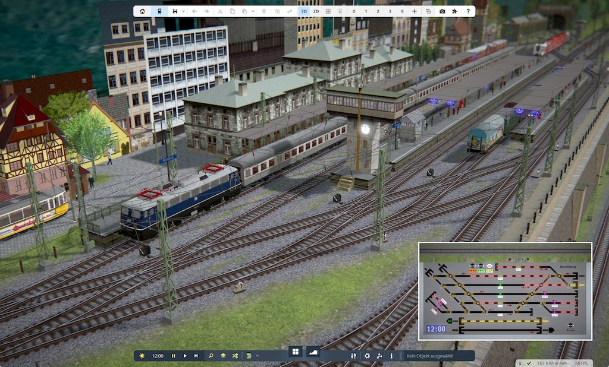Click the sliders mixer icon in bottom bar
Image resolution: width=609 pixels, height=367 pixels.
click(354, 356)
